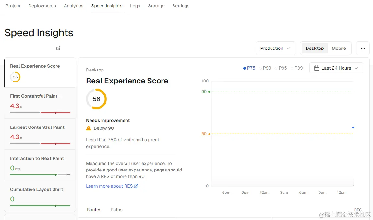Click the calendar icon in the time range selector
This screenshot has height=220, width=373.
(x=316, y=68)
